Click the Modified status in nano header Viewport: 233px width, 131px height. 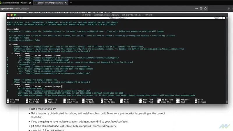click(218, 18)
